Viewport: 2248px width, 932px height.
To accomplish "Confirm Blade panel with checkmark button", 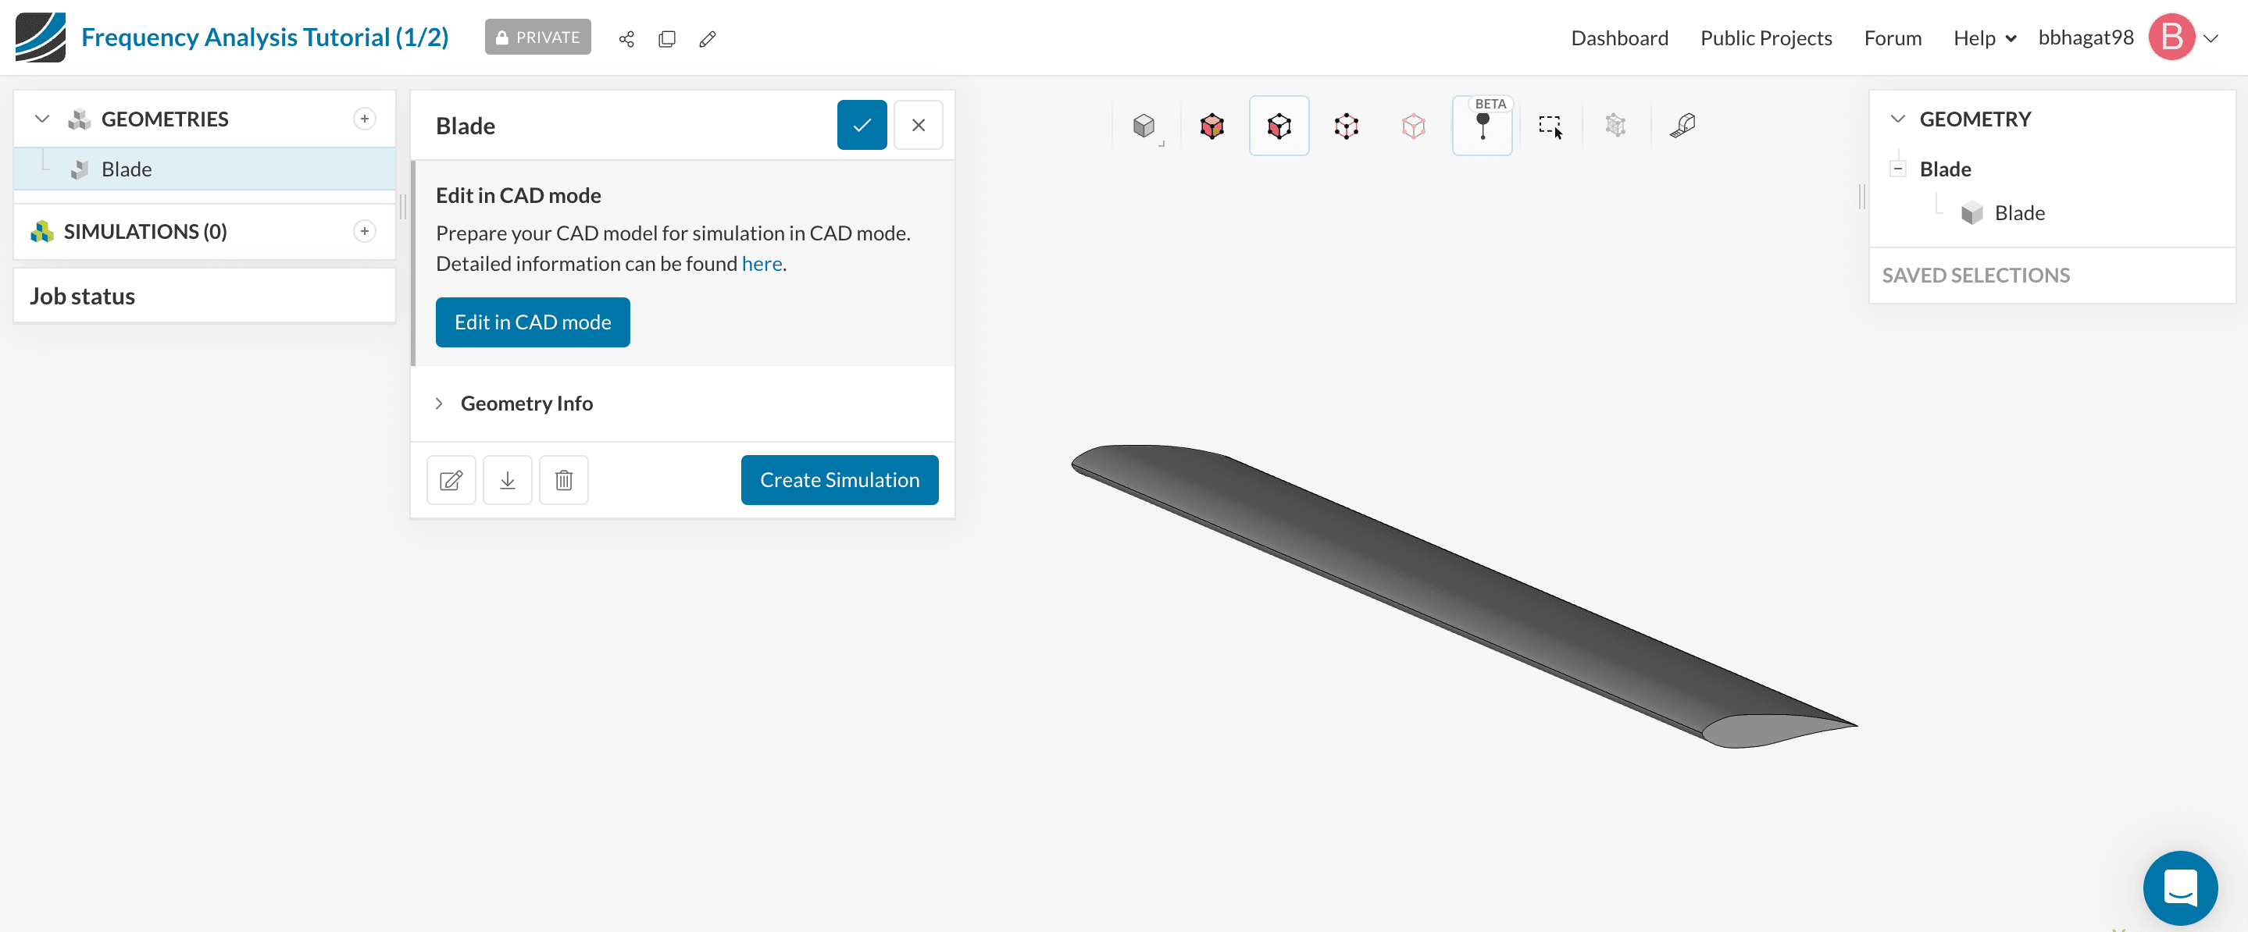I will tap(862, 125).
